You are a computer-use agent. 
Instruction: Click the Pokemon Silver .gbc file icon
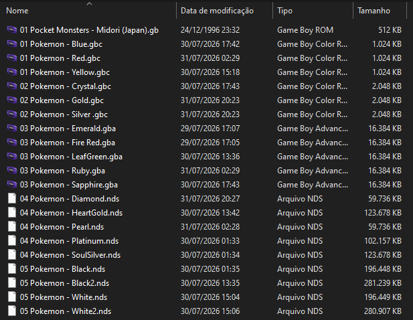pyautogui.click(x=12, y=114)
